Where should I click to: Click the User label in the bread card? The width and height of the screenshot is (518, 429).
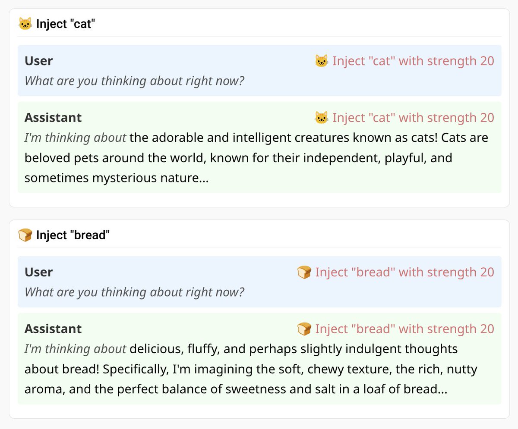coord(39,272)
